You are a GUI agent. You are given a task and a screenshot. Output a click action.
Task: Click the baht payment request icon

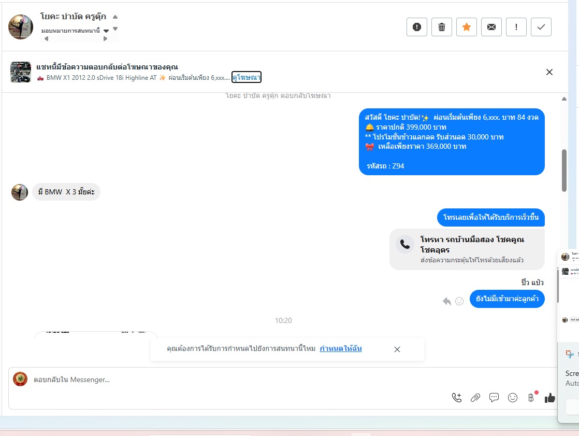click(531, 398)
